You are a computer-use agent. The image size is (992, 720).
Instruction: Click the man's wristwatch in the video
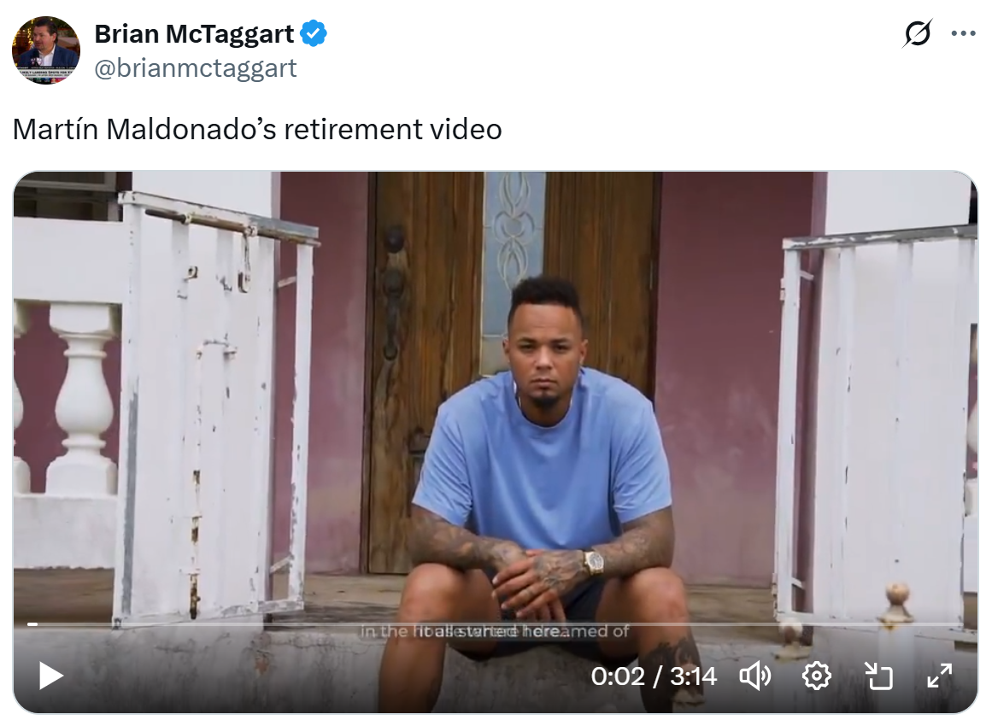pos(593,562)
